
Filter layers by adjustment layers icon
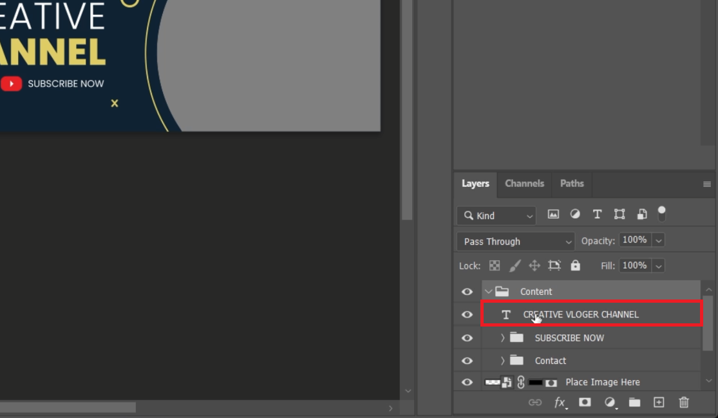pos(575,214)
